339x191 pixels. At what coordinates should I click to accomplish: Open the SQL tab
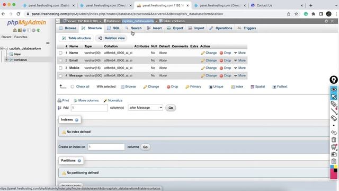113,28
